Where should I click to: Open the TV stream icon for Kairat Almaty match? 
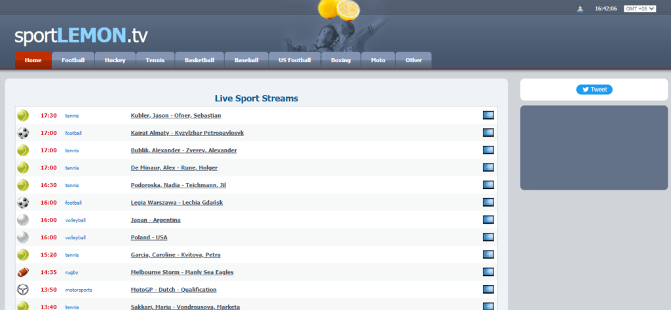click(488, 133)
